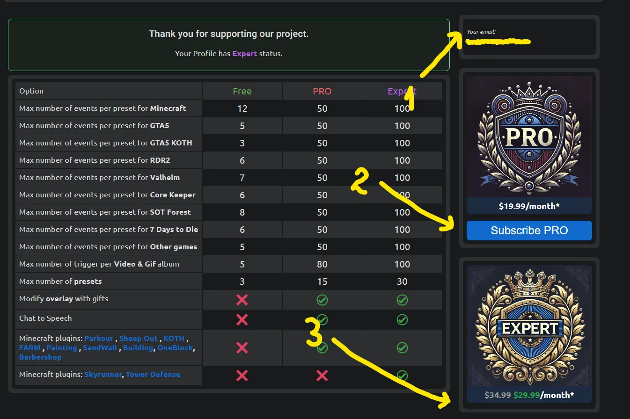Image resolution: width=630 pixels, height=419 pixels.
Task: Open the Sheep Out plugin link
Action: [x=138, y=338]
